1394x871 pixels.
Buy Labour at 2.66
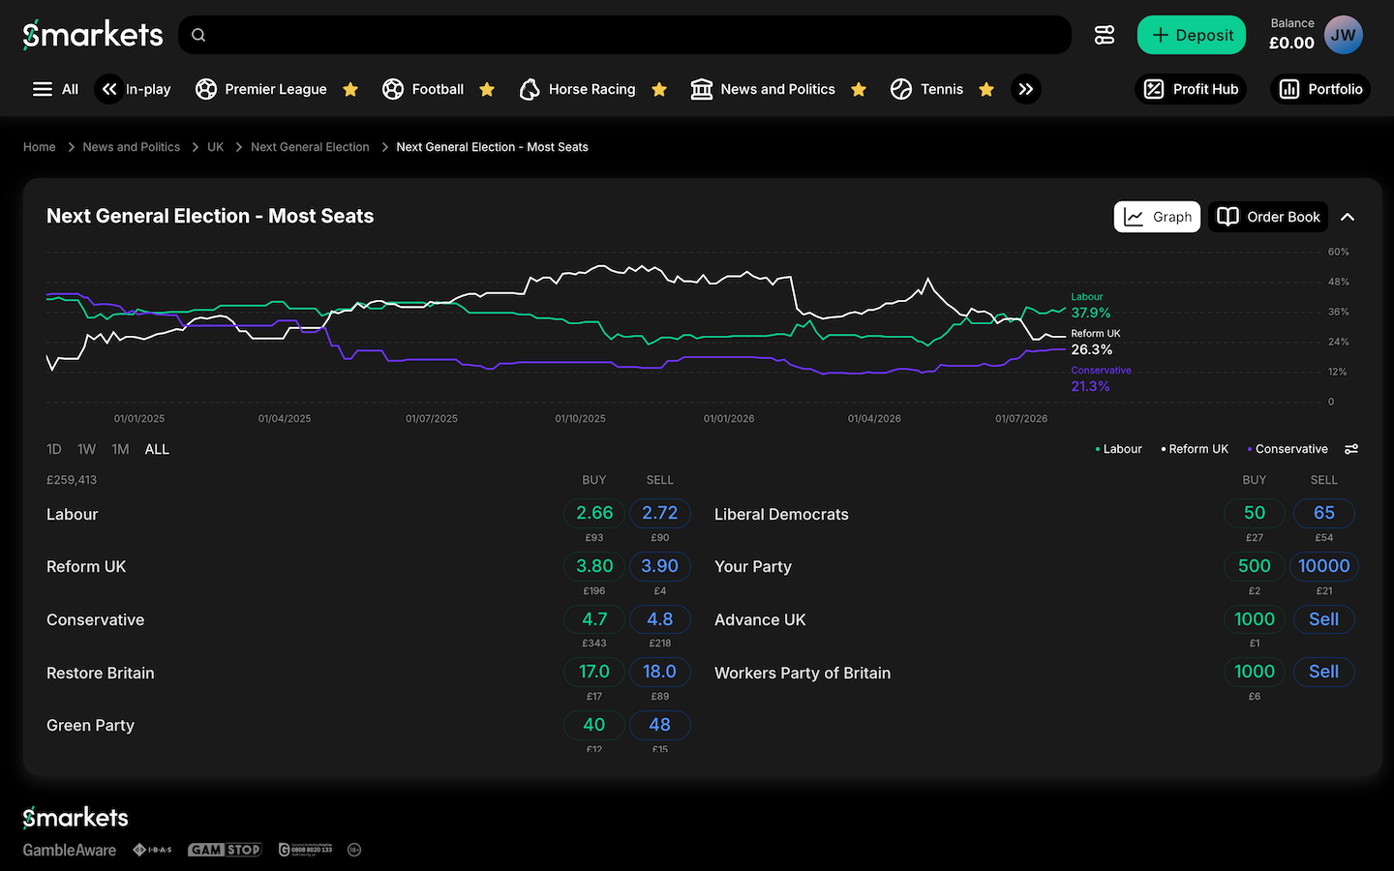coord(594,513)
